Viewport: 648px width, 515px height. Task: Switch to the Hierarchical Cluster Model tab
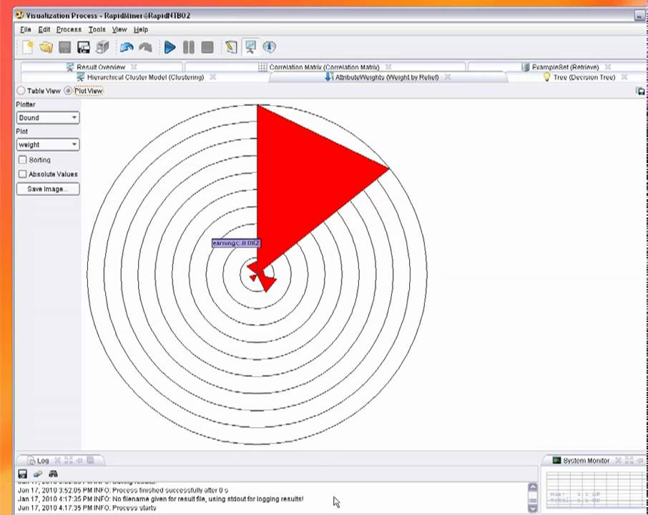tap(145, 77)
